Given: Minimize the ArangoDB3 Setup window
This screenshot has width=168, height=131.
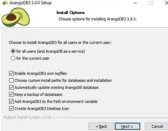Looking at the screenshot, I should (x=135, y=3).
